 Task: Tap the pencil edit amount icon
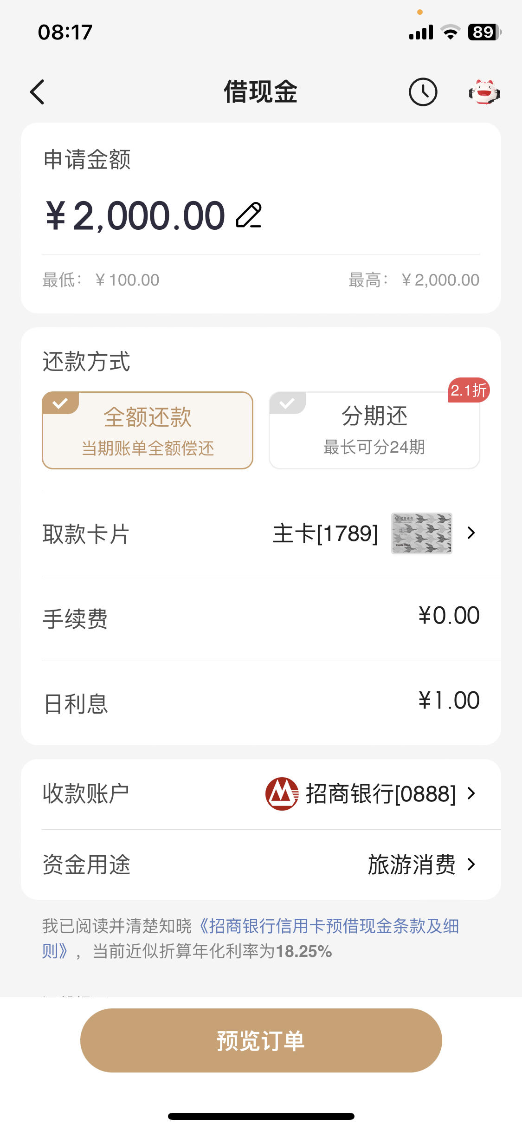pos(249,215)
